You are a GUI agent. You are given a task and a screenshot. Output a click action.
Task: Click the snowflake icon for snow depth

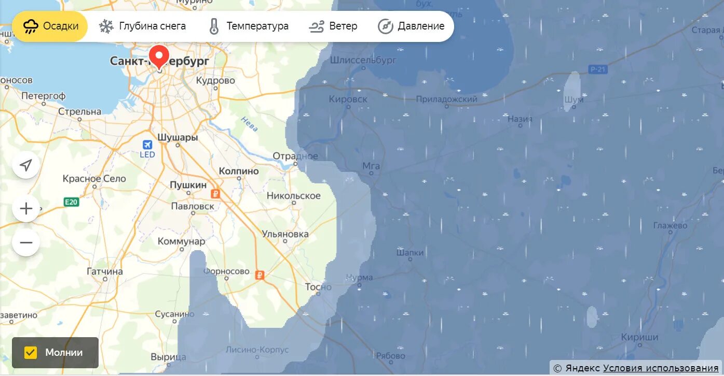[106, 26]
